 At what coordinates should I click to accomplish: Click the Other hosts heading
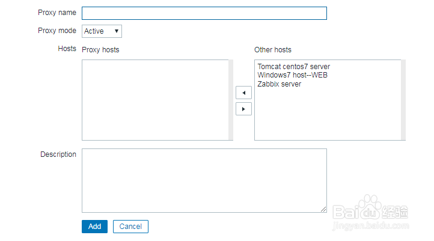pos(273,50)
